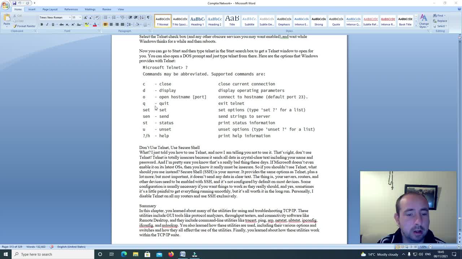Click the Words: 132,602 status bar entry

point(36,247)
